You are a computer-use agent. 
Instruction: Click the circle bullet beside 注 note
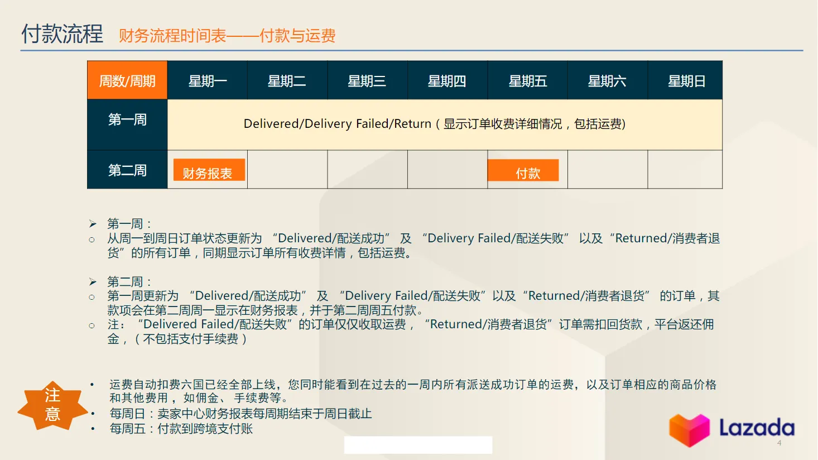[x=93, y=324]
